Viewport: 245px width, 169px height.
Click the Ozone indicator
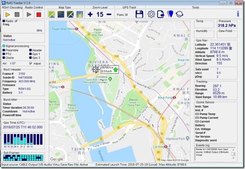(4, 58)
